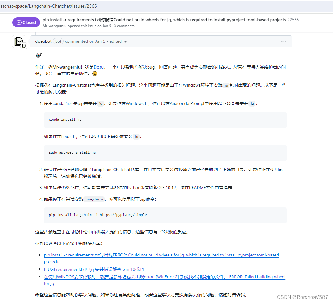This screenshot has height=302, width=333.
Task: Open dosubot's avatar image
Action: click(19, 41)
